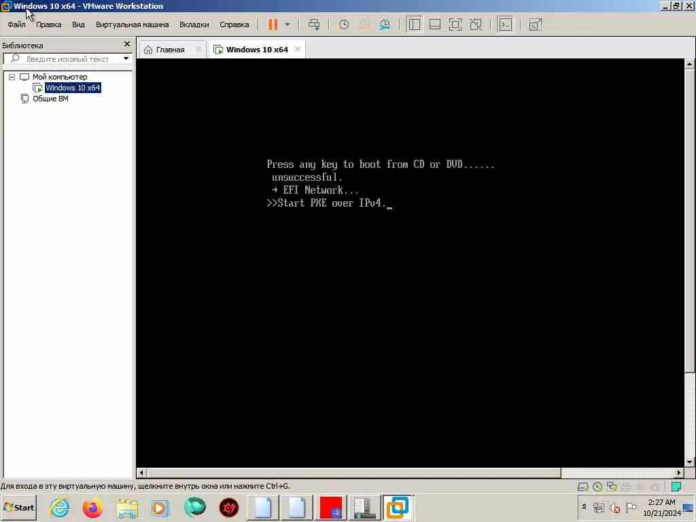
Task: Pause the virtual machine with the orange button
Action: [273, 24]
